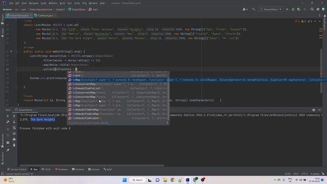Viewport: 327px width, 184px height.
Task: Toggle soft-wrap icon in Run panel
Action: point(14,128)
